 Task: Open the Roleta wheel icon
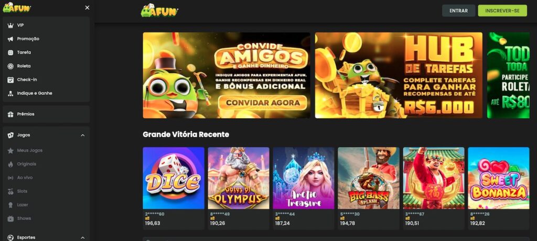[x=10, y=66]
